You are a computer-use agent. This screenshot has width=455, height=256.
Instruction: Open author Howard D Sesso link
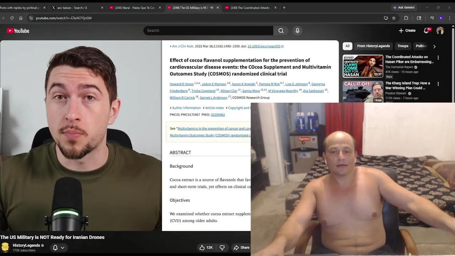pos(182,84)
